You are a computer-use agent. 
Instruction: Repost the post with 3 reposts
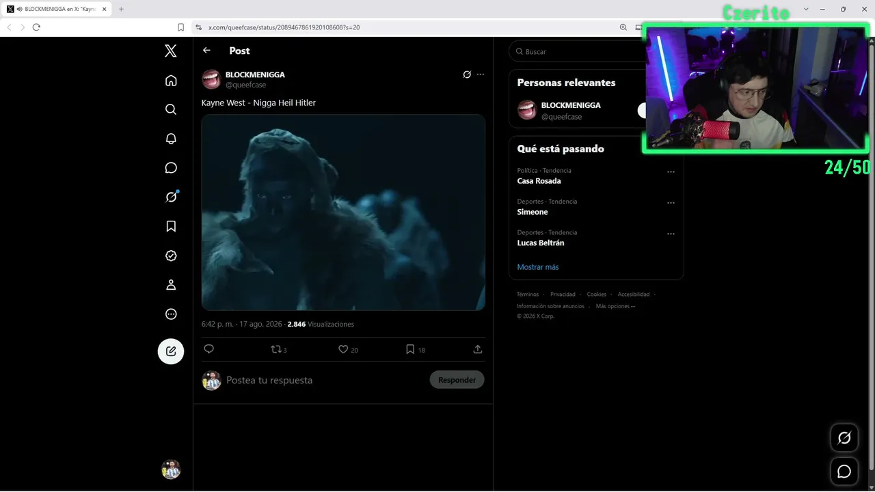(279, 349)
